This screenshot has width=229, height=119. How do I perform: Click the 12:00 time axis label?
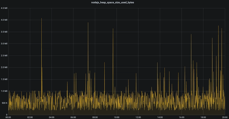[138, 117]
